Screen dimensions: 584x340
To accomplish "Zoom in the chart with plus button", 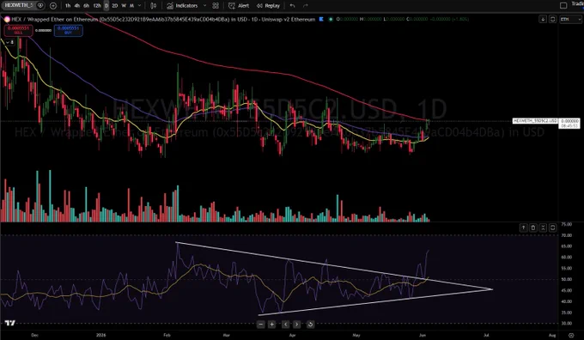I will [x=272, y=325].
